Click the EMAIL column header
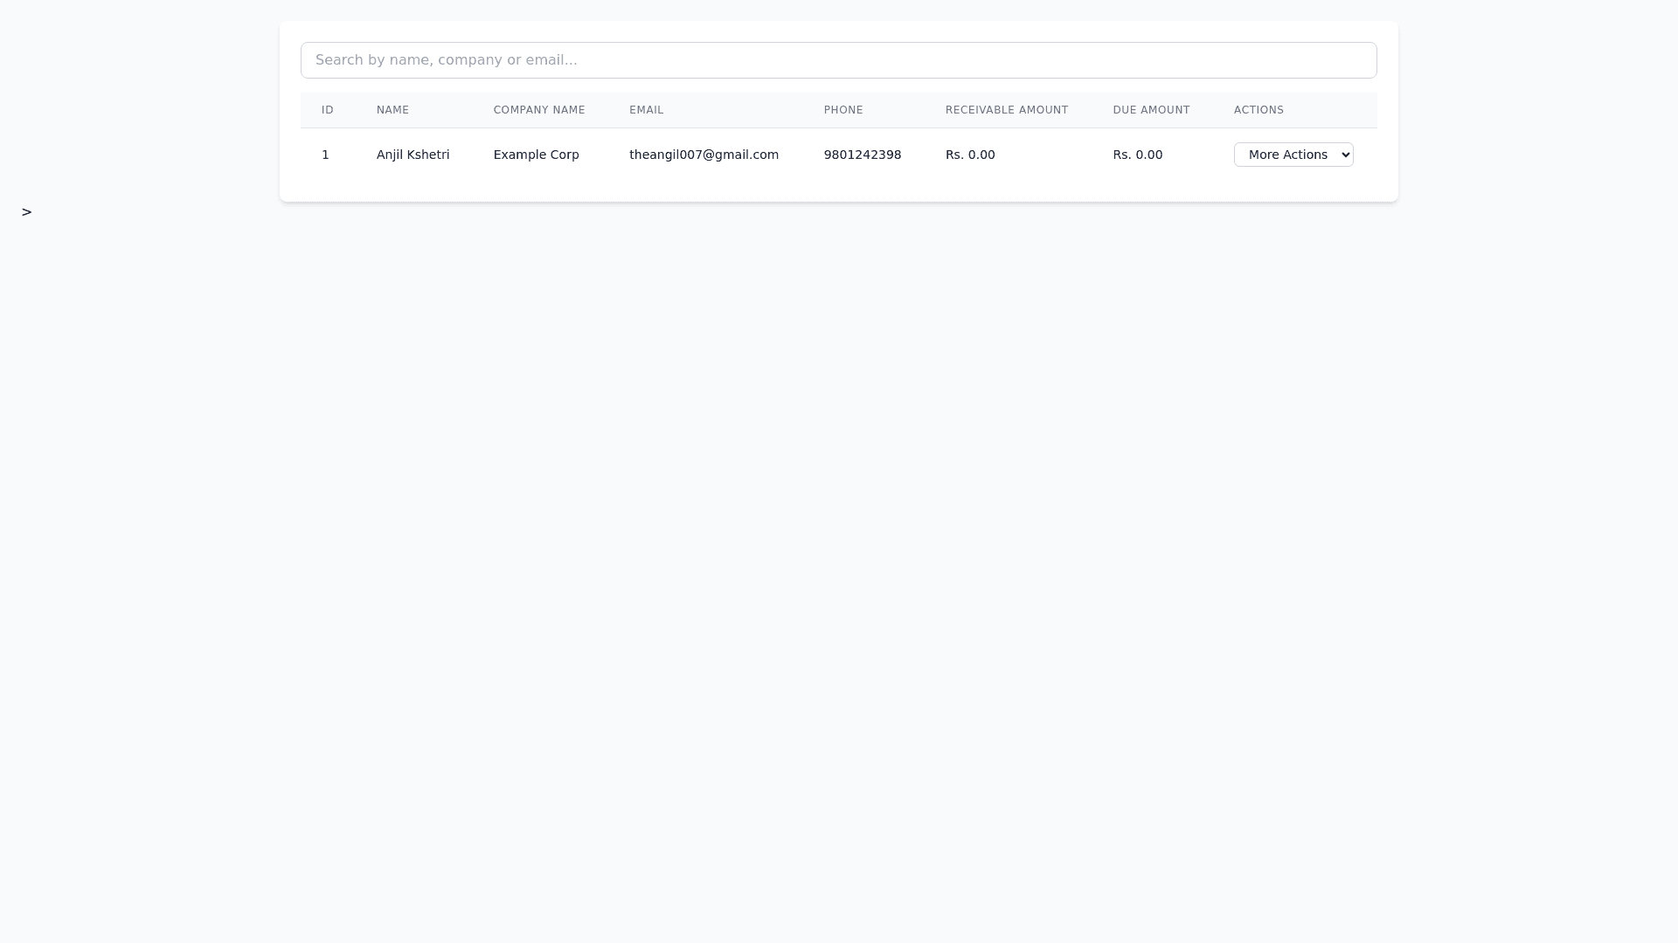This screenshot has width=1678, height=943. click(x=646, y=110)
